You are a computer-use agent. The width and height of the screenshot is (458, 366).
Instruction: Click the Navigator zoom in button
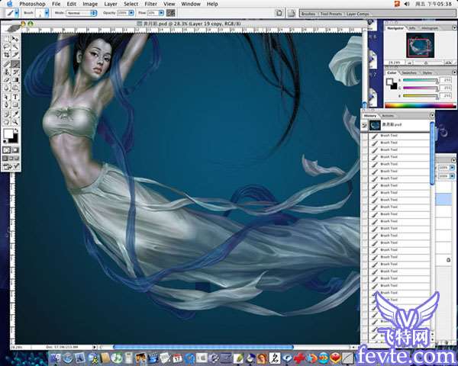click(x=448, y=63)
